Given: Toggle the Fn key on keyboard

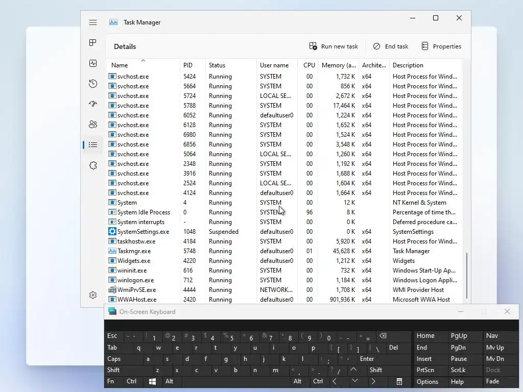Looking at the screenshot, I should [x=114, y=381].
